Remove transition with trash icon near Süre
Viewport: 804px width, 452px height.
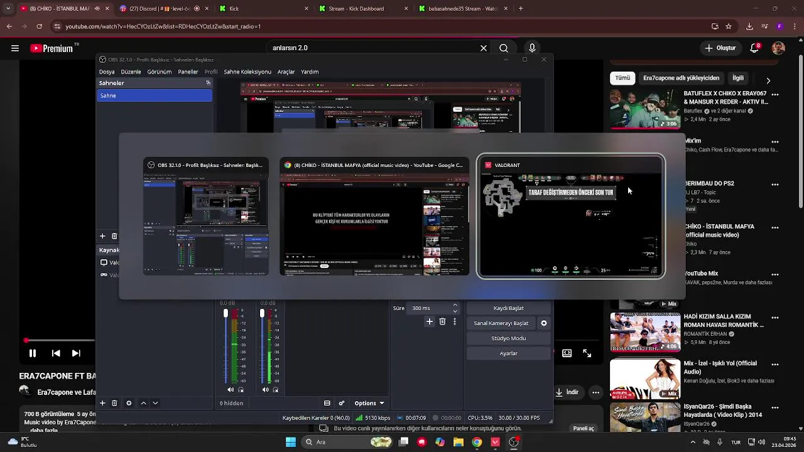click(442, 321)
